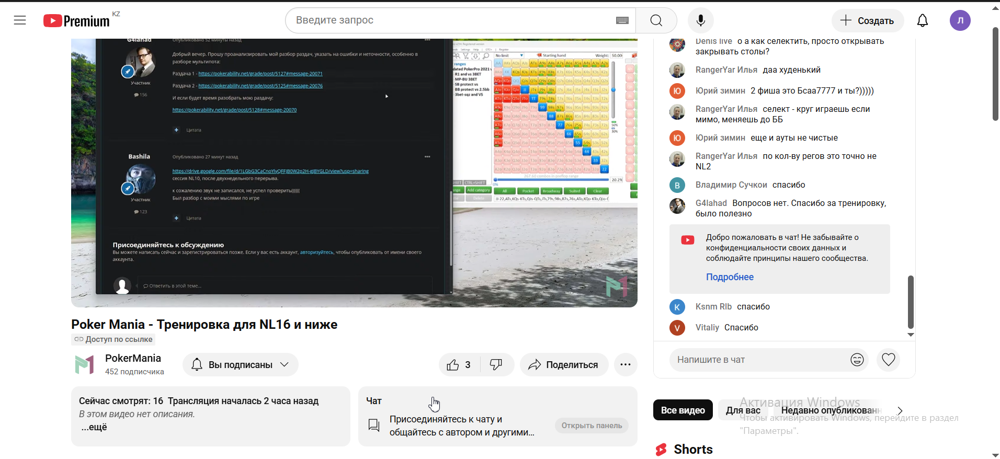Screen dimensions: 1000x459
Task: Select the Для вас filter chip
Action: 743,410
